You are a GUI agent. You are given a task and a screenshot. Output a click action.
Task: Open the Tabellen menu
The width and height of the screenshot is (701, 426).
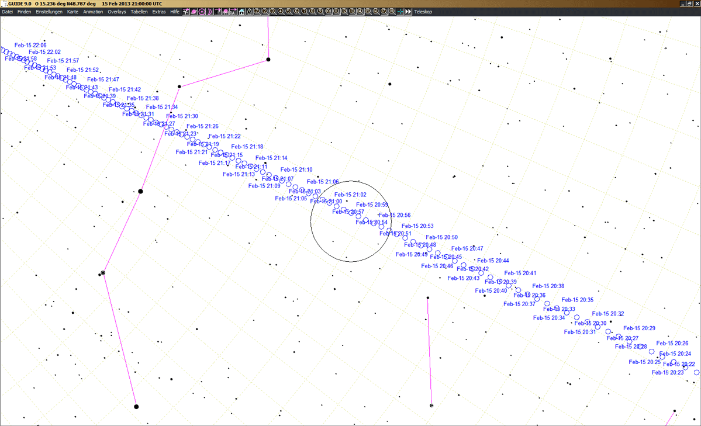click(x=139, y=12)
